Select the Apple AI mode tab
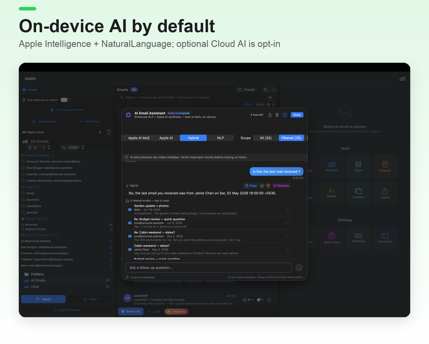The image size is (429, 344). click(166, 138)
